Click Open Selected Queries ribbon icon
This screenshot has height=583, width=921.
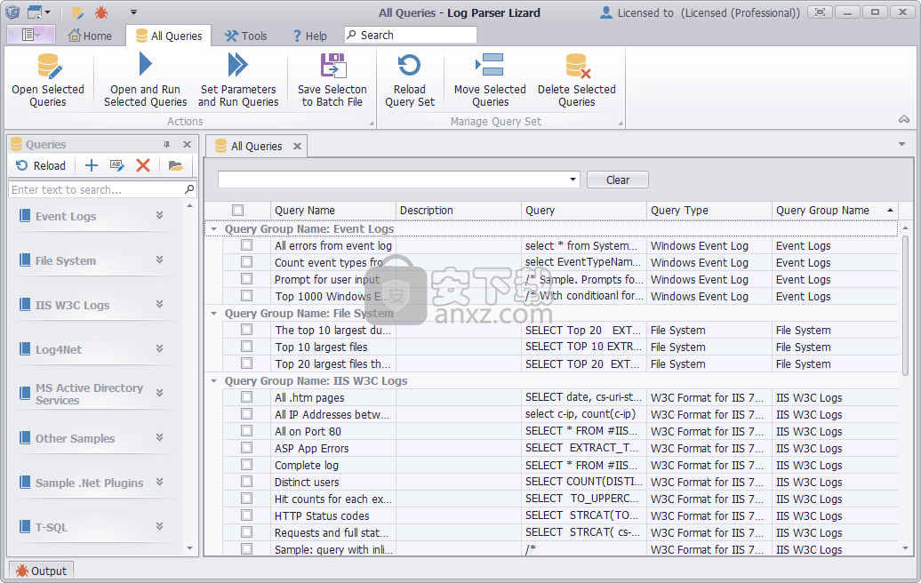tap(48, 65)
